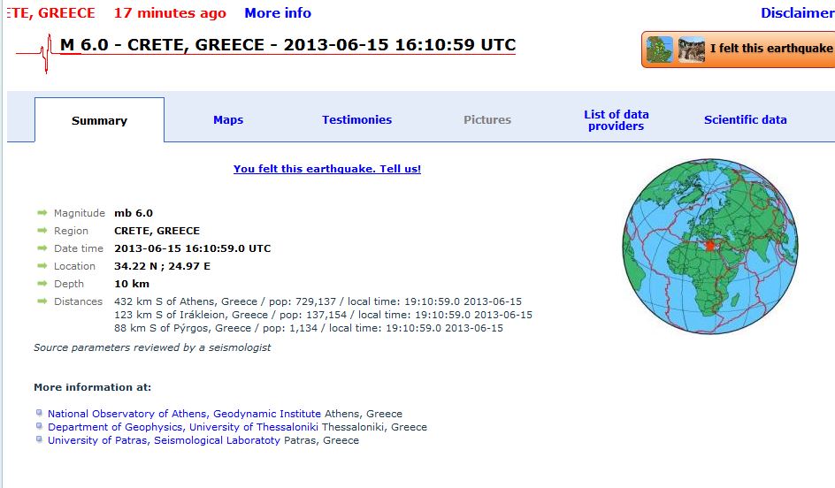This screenshot has width=835, height=488.
Task: Click the More info link
Action: click(278, 12)
